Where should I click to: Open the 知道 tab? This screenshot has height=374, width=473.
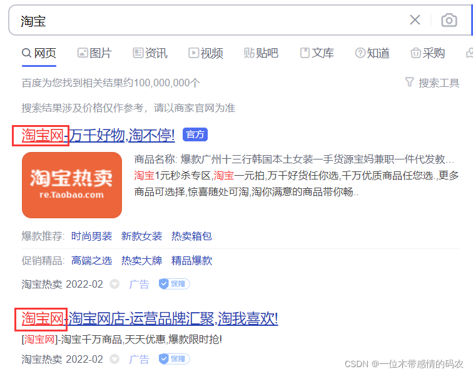pos(372,53)
